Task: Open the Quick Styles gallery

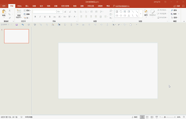Action: [152, 14]
